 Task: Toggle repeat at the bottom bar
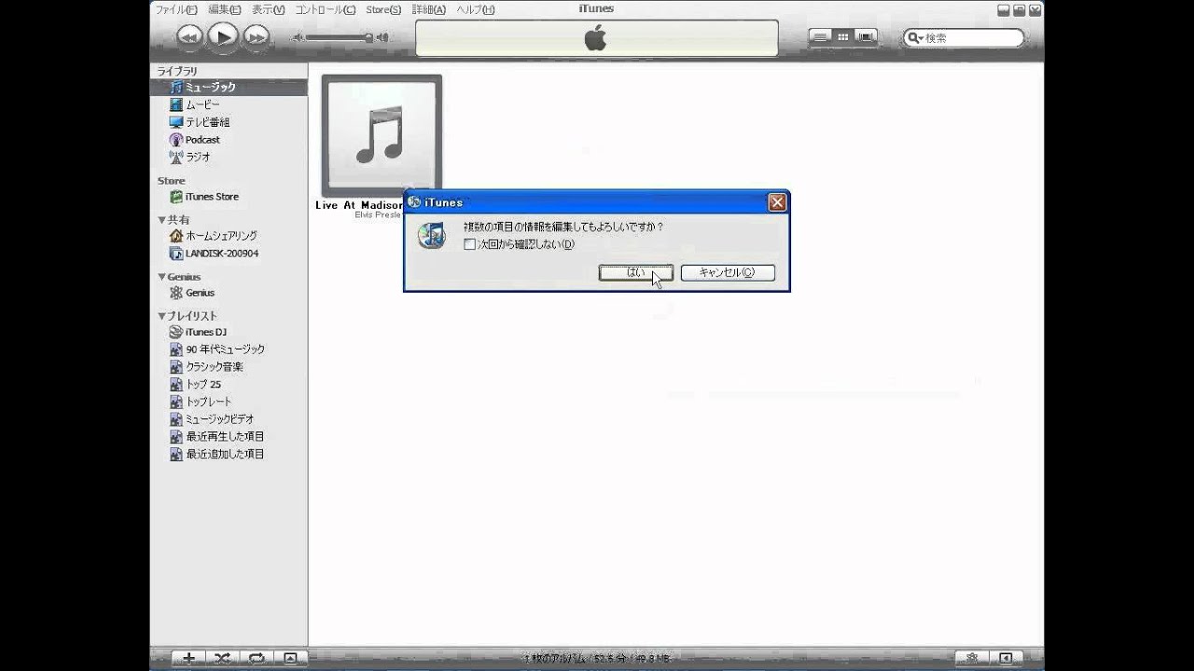point(256,658)
